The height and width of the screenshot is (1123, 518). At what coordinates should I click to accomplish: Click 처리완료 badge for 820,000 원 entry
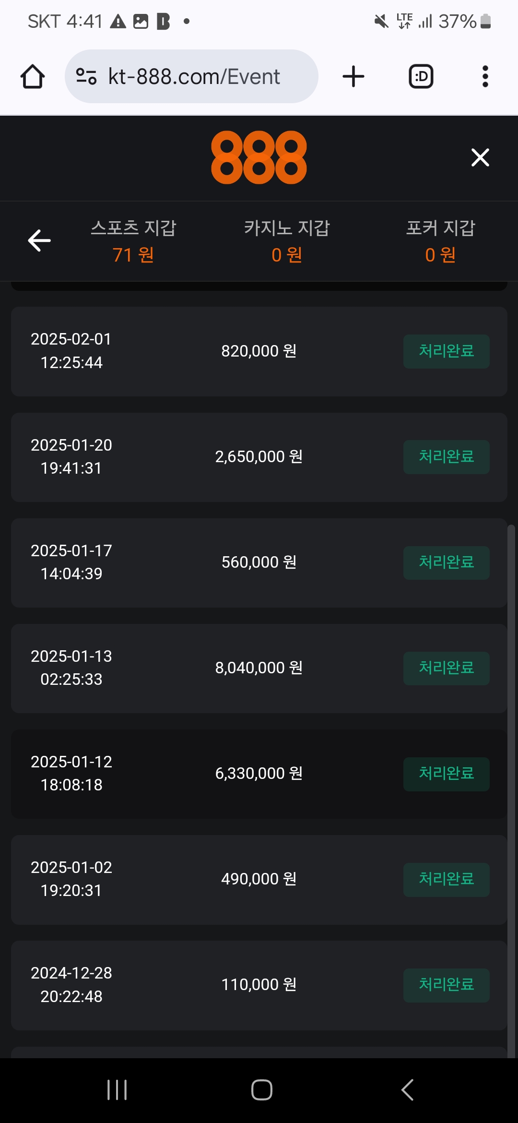coord(446,351)
